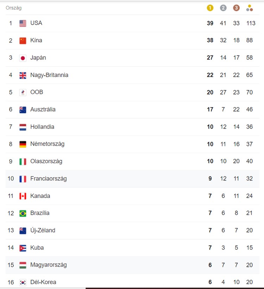Click the OOB team flag icon
This screenshot has width=264, height=289.
point(23,92)
